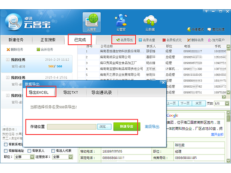Click the 公司名称 column header
The width and height of the screenshot is (231, 173).
point(107,46)
